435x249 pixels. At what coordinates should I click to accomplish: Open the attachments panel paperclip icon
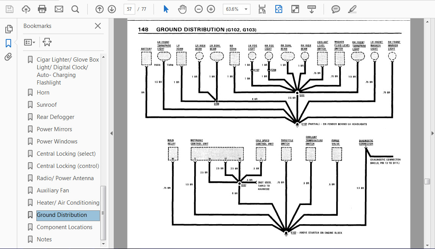8,57
